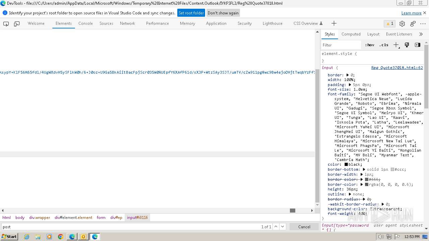Open the #ccc border-bottom color swatch
This screenshot has width=429, height=241.
392,169
